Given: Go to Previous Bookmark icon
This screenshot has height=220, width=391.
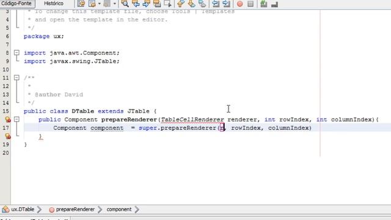Looking at the screenshot, I should [181, 4].
